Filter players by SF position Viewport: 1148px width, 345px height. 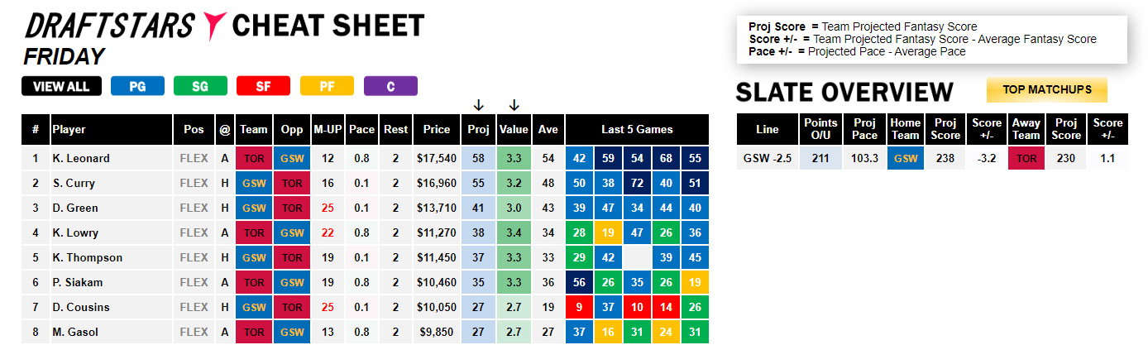coord(264,86)
